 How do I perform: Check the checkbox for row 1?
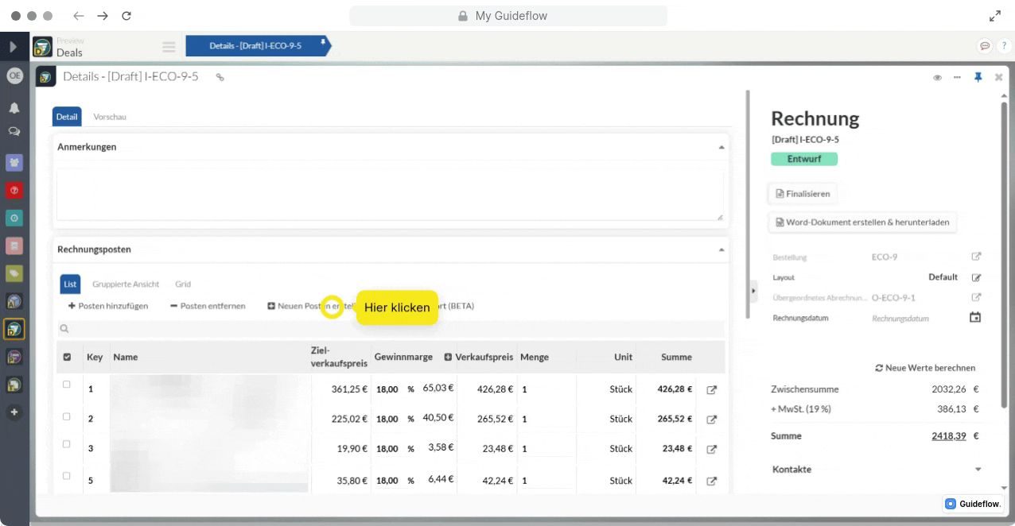click(67, 385)
